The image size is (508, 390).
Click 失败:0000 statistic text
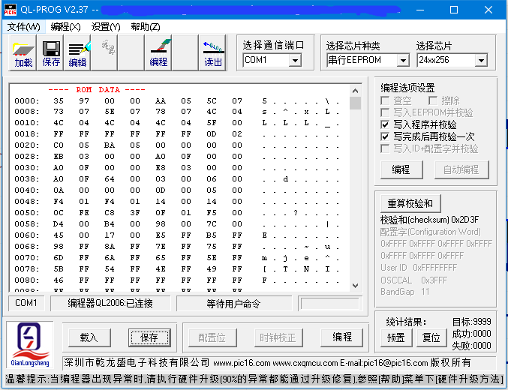[471, 346]
